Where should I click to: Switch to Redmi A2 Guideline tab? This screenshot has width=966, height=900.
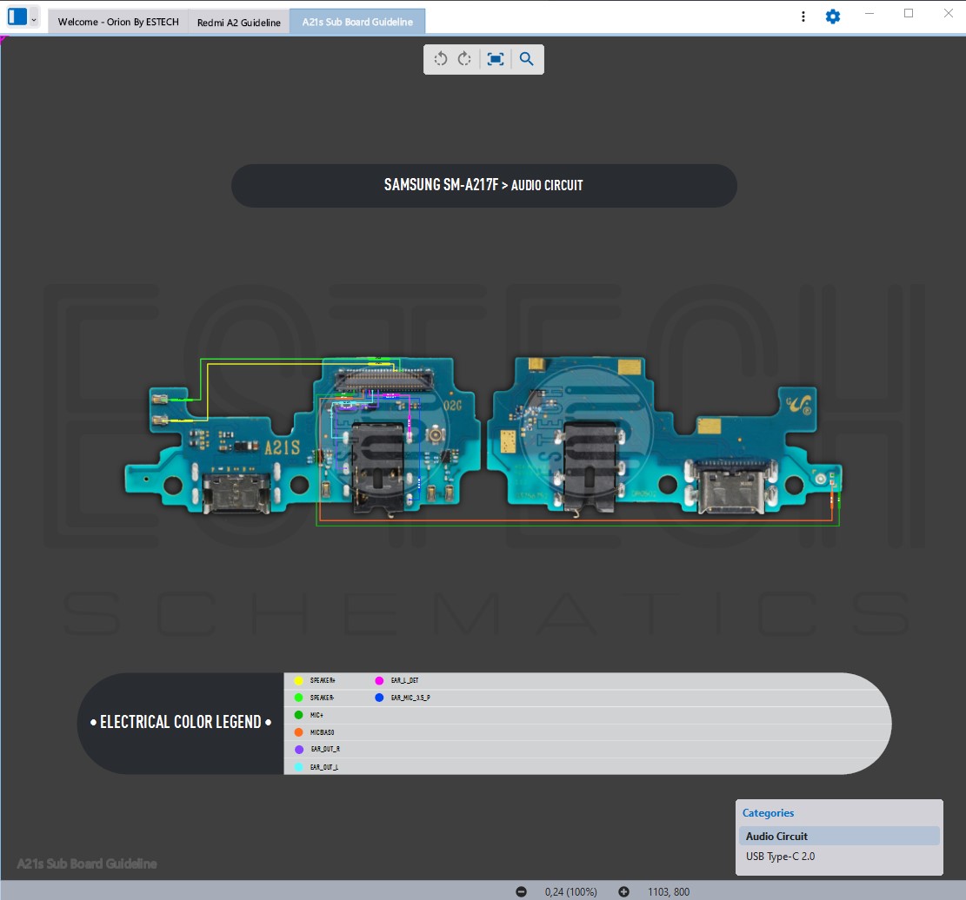click(x=239, y=23)
